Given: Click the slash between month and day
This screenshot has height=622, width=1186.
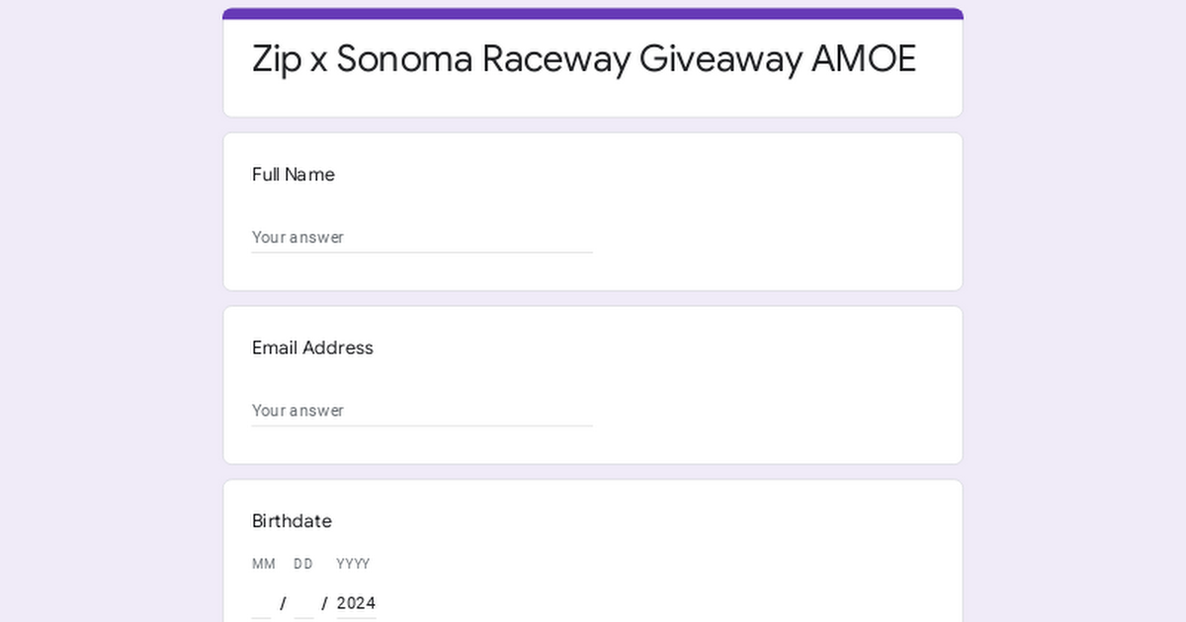Looking at the screenshot, I should pyautogui.click(x=283, y=603).
